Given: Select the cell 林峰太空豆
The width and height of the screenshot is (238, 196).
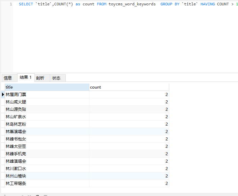Looking at the screenshot, I should click(47, 146).
